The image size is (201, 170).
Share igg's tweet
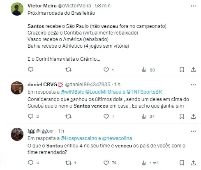[x=193, y=163]
